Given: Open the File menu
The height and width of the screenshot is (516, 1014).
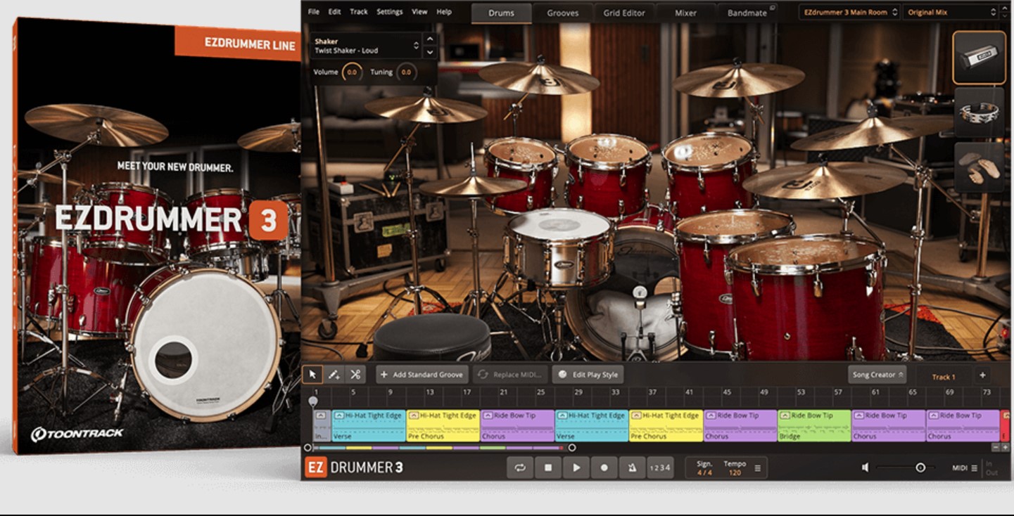Looking at the screenshot, I should click(313, 12).
